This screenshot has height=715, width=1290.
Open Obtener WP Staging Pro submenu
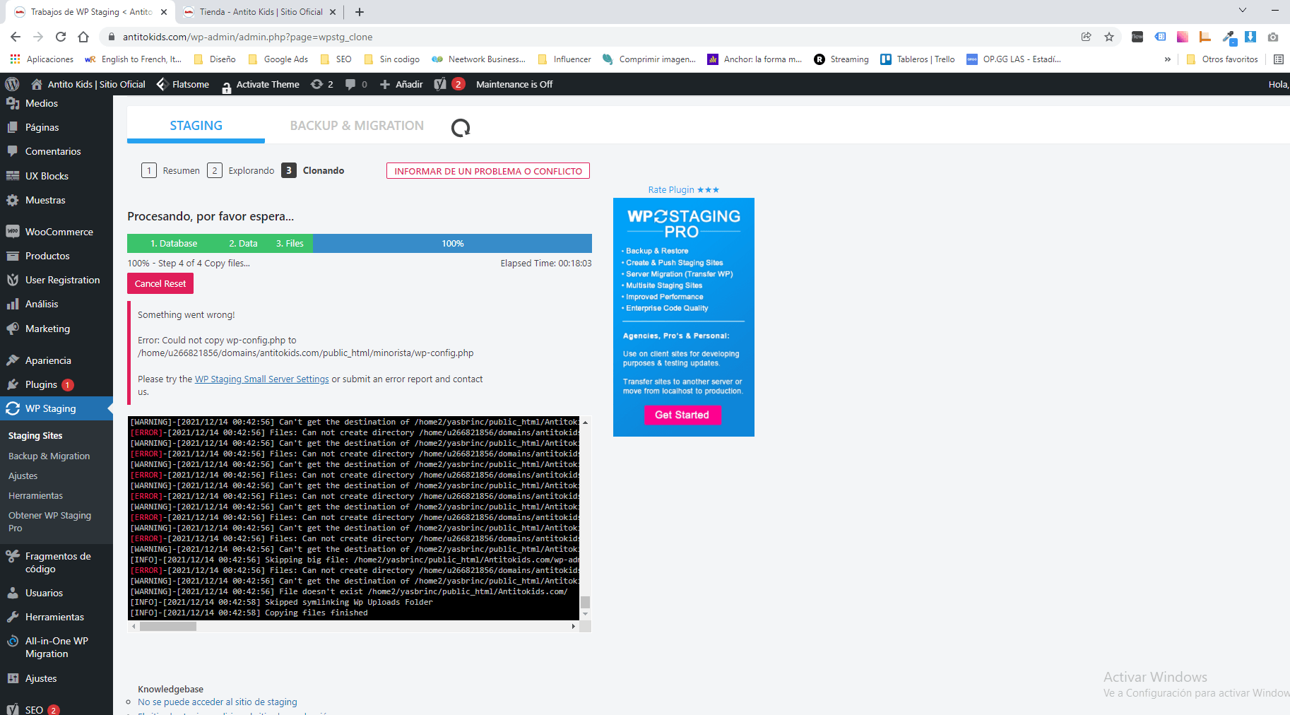click(49, 521)
